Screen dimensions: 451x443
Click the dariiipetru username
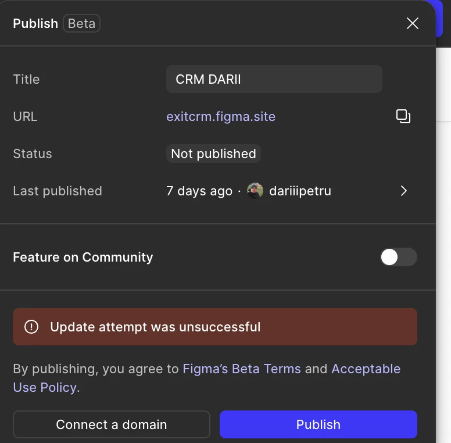tap(300, 191)
